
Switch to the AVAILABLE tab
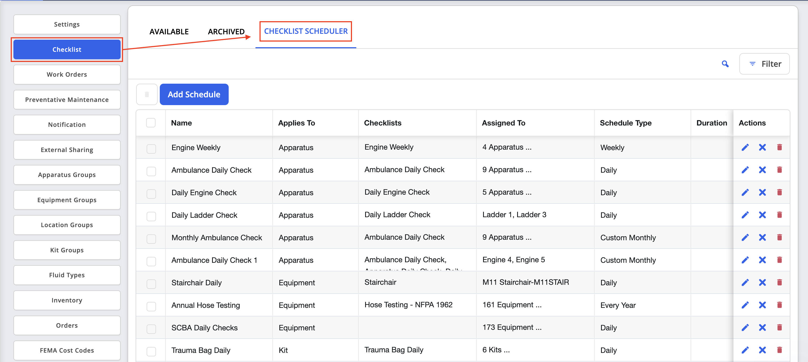coord(169,32)
